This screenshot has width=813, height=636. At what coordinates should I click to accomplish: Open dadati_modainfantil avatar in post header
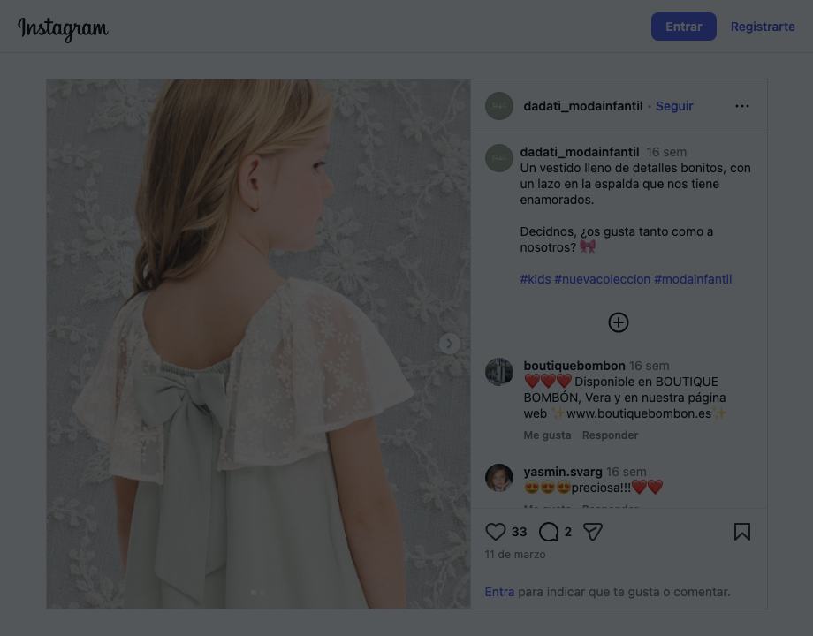click(x=498, y=106)
